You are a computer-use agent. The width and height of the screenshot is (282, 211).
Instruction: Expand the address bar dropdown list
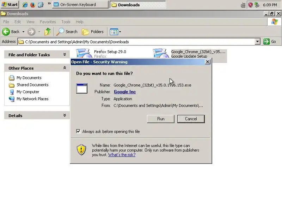pos(258,41)
